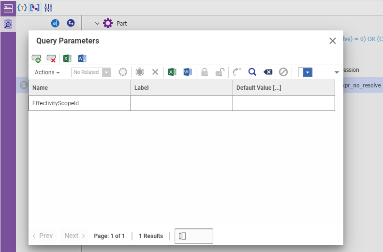The image size is (383, 252).
Task: Click Default Value cell of EffectivityScopeId row
Action: pyautogui.click(x=284, y=103)
